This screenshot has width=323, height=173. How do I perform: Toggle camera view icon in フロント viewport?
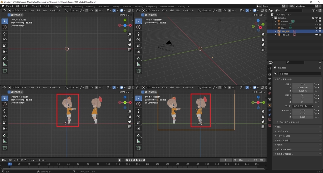130,122
